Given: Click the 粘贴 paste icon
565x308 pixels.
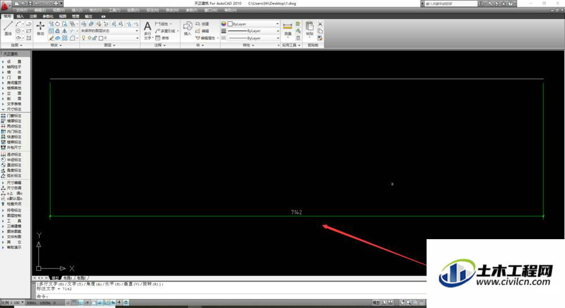Looking at the screenshot, I should pyautogui.click(x=310, y=28).
